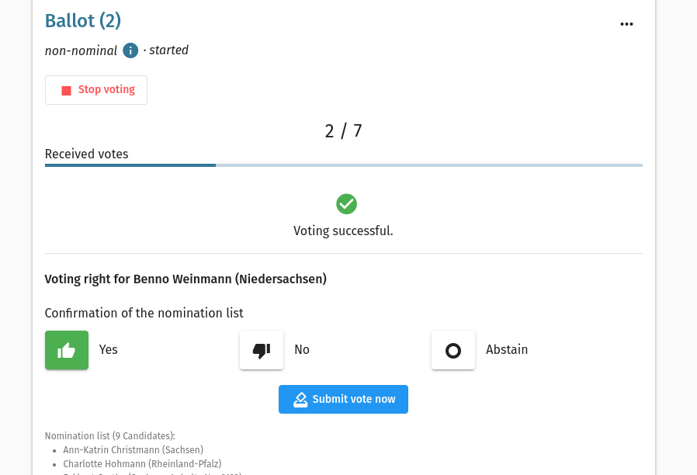Click the ballot box icon on Submit vote now

[300, 399]
